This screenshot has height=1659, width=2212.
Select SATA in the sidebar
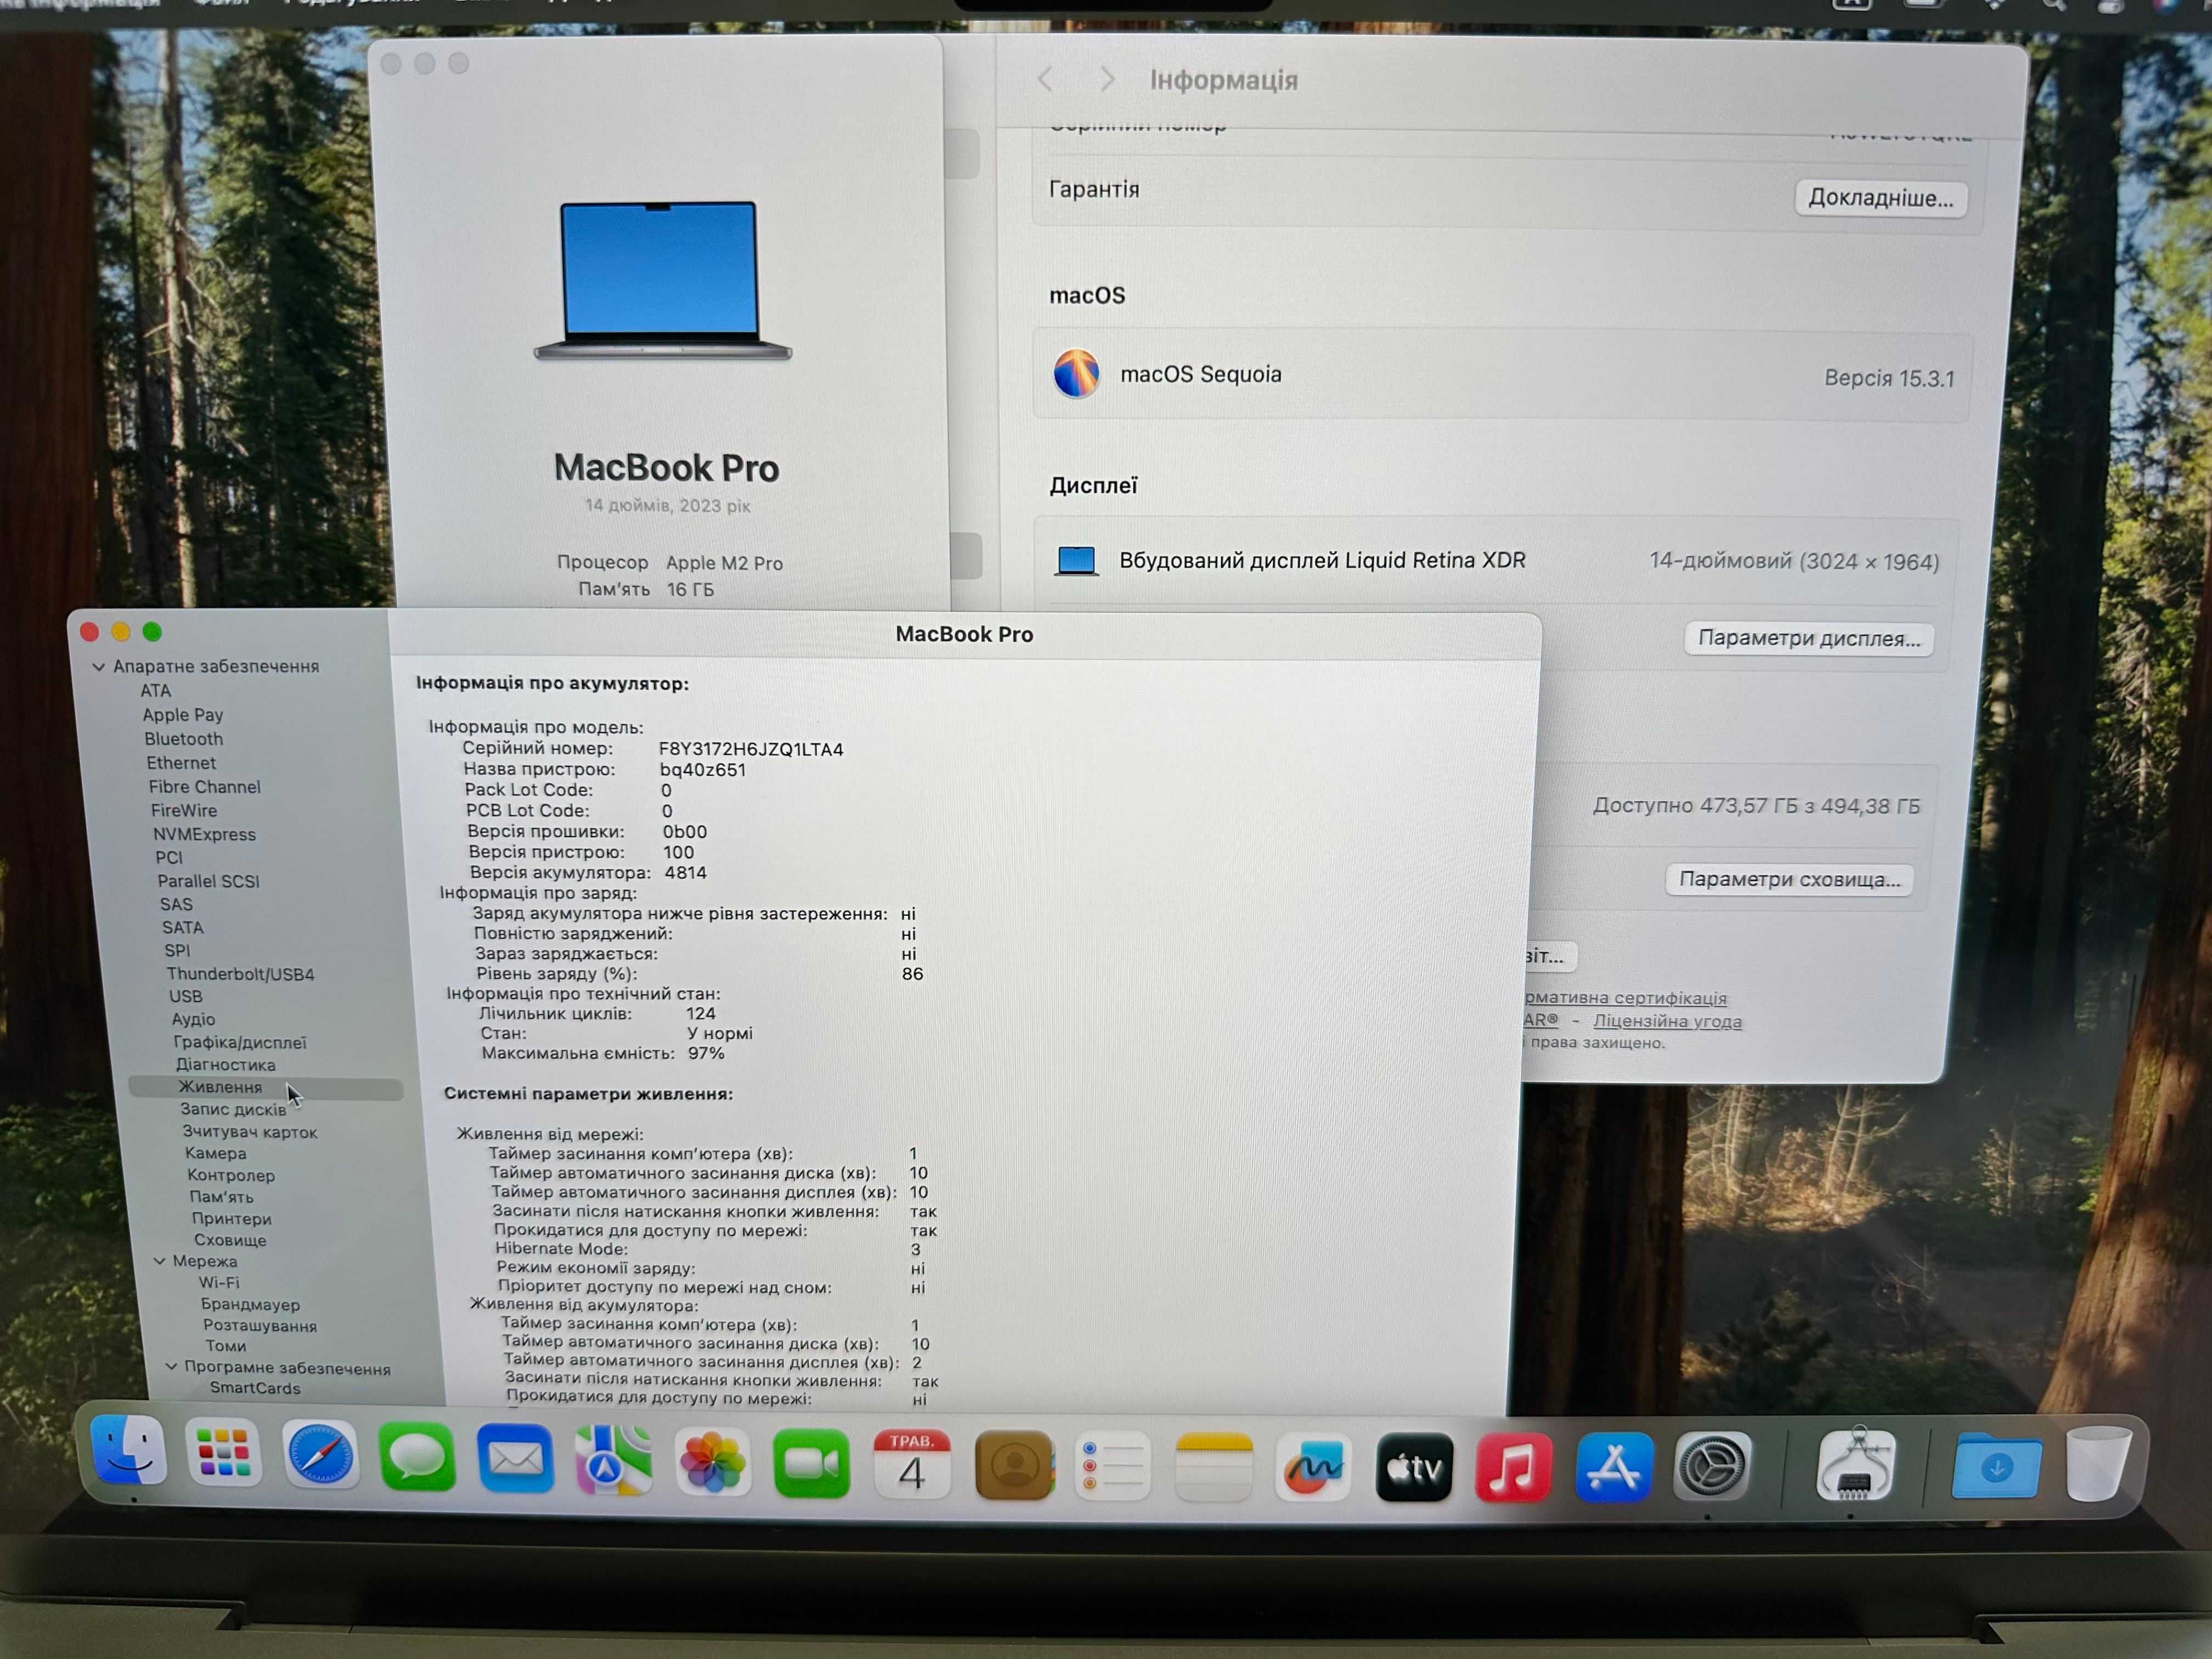(x=182, y=927)
